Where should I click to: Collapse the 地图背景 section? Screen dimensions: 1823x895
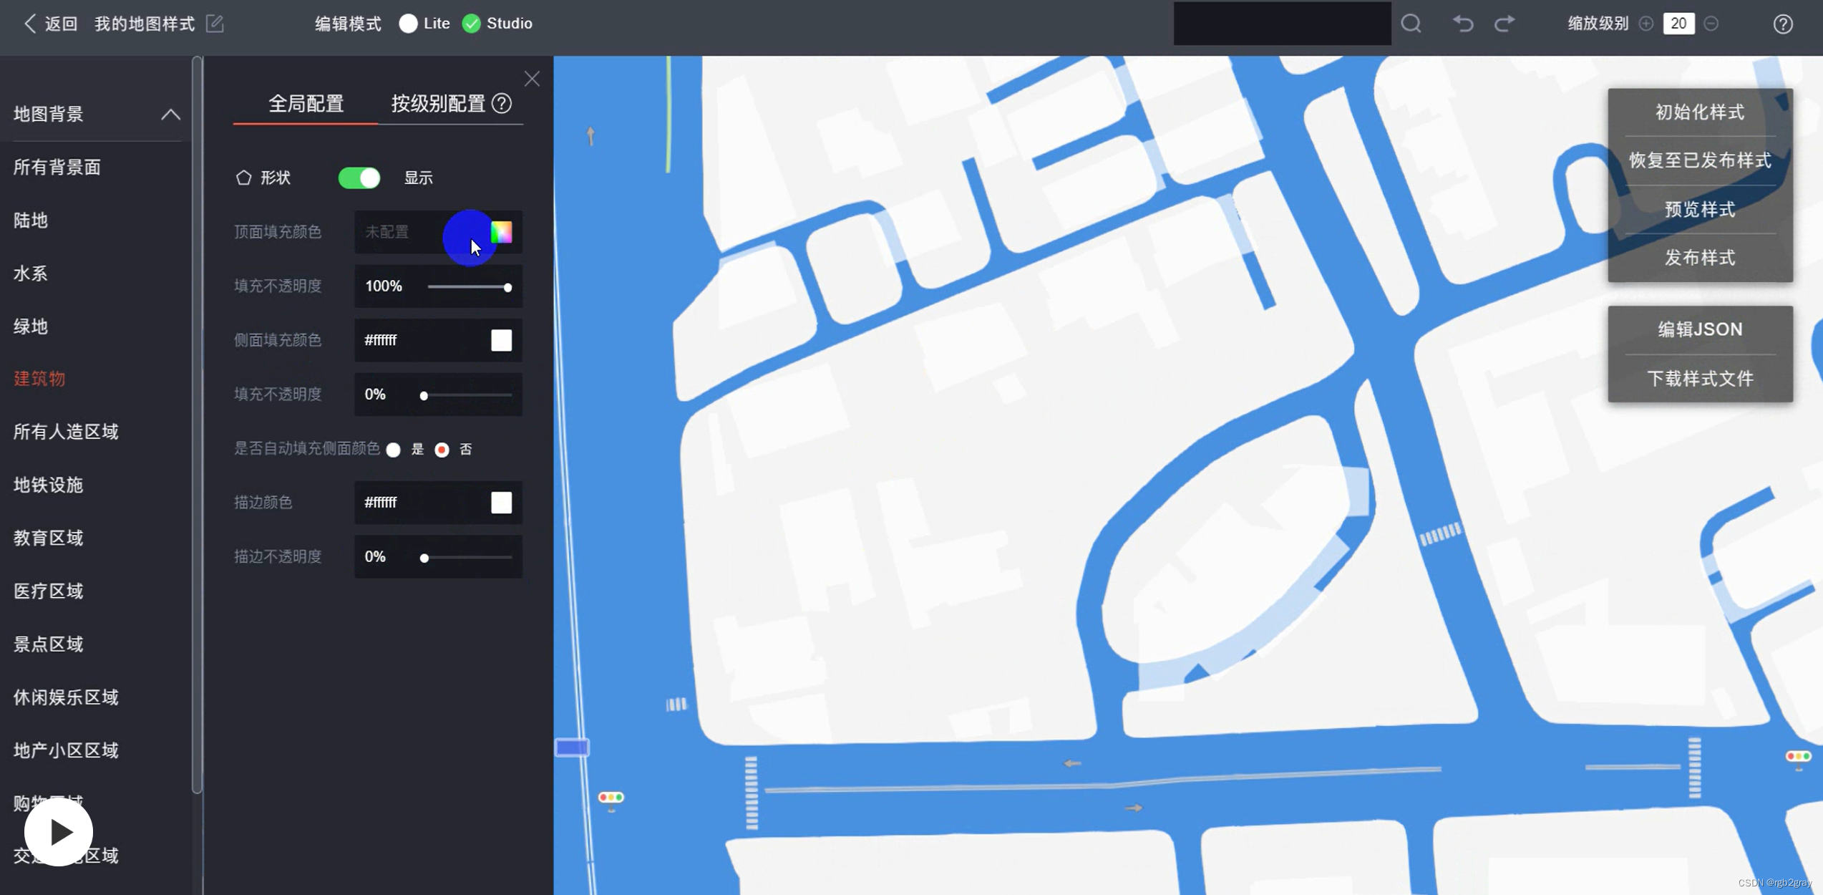[x=170, y=115]
